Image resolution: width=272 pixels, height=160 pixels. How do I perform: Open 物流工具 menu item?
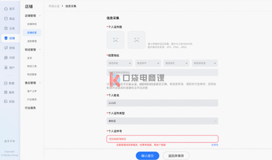[x=32, y=66]
